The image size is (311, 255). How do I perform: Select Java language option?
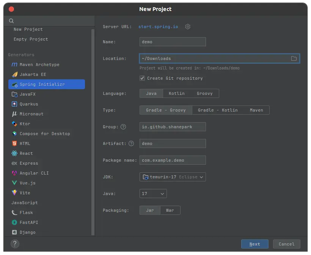(x=151, y=93)
